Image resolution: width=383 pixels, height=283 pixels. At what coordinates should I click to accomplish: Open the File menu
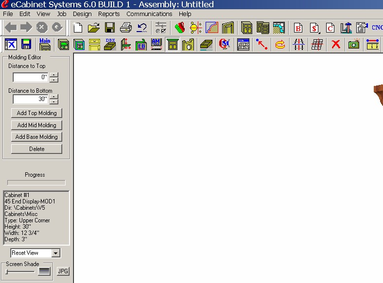[8, 14]
